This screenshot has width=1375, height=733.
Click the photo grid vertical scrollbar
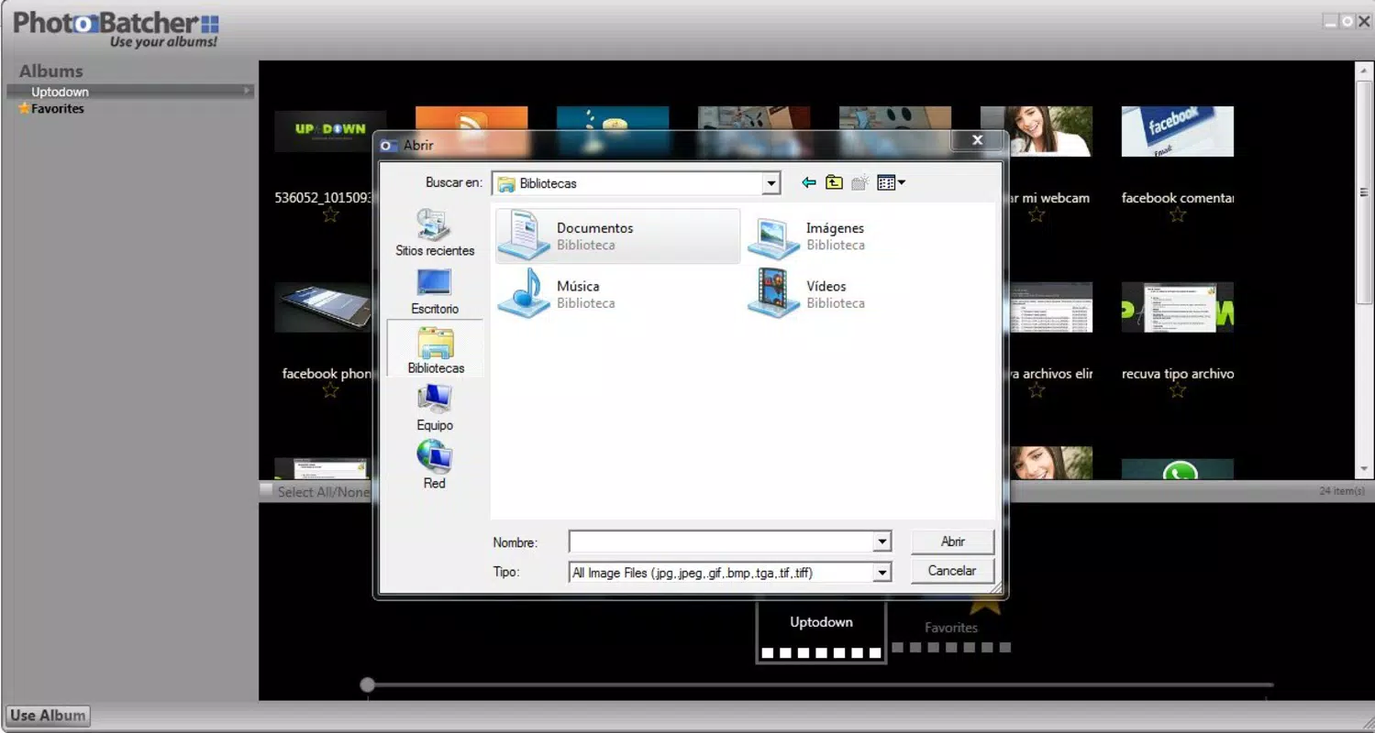coord(1364,192)
